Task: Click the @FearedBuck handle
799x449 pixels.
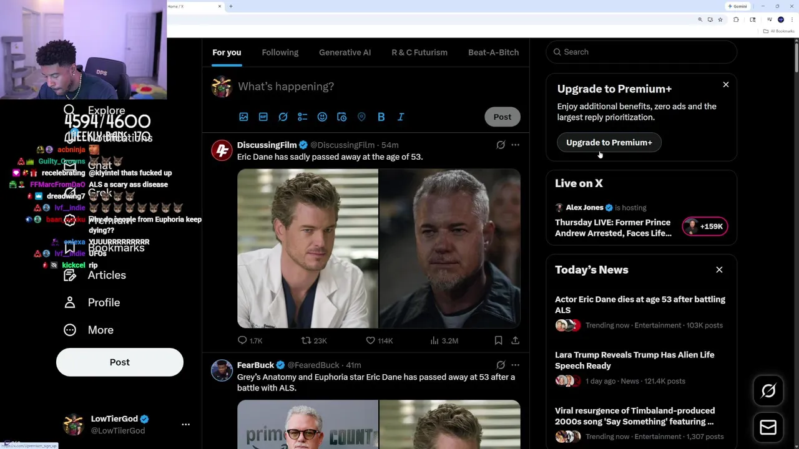Action: (313, 365)
